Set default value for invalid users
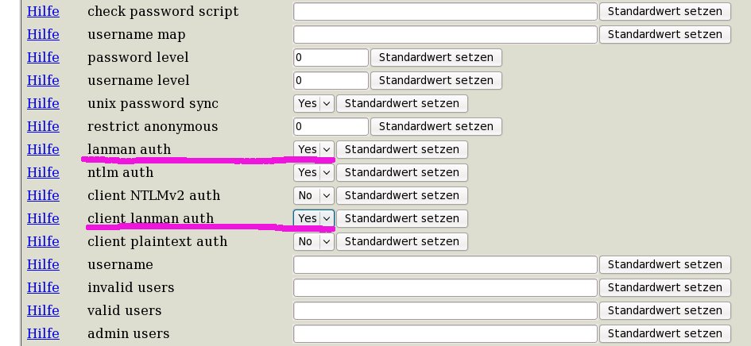Image resolution: width=751 pixels, height=346 pixels. [664, 287]
